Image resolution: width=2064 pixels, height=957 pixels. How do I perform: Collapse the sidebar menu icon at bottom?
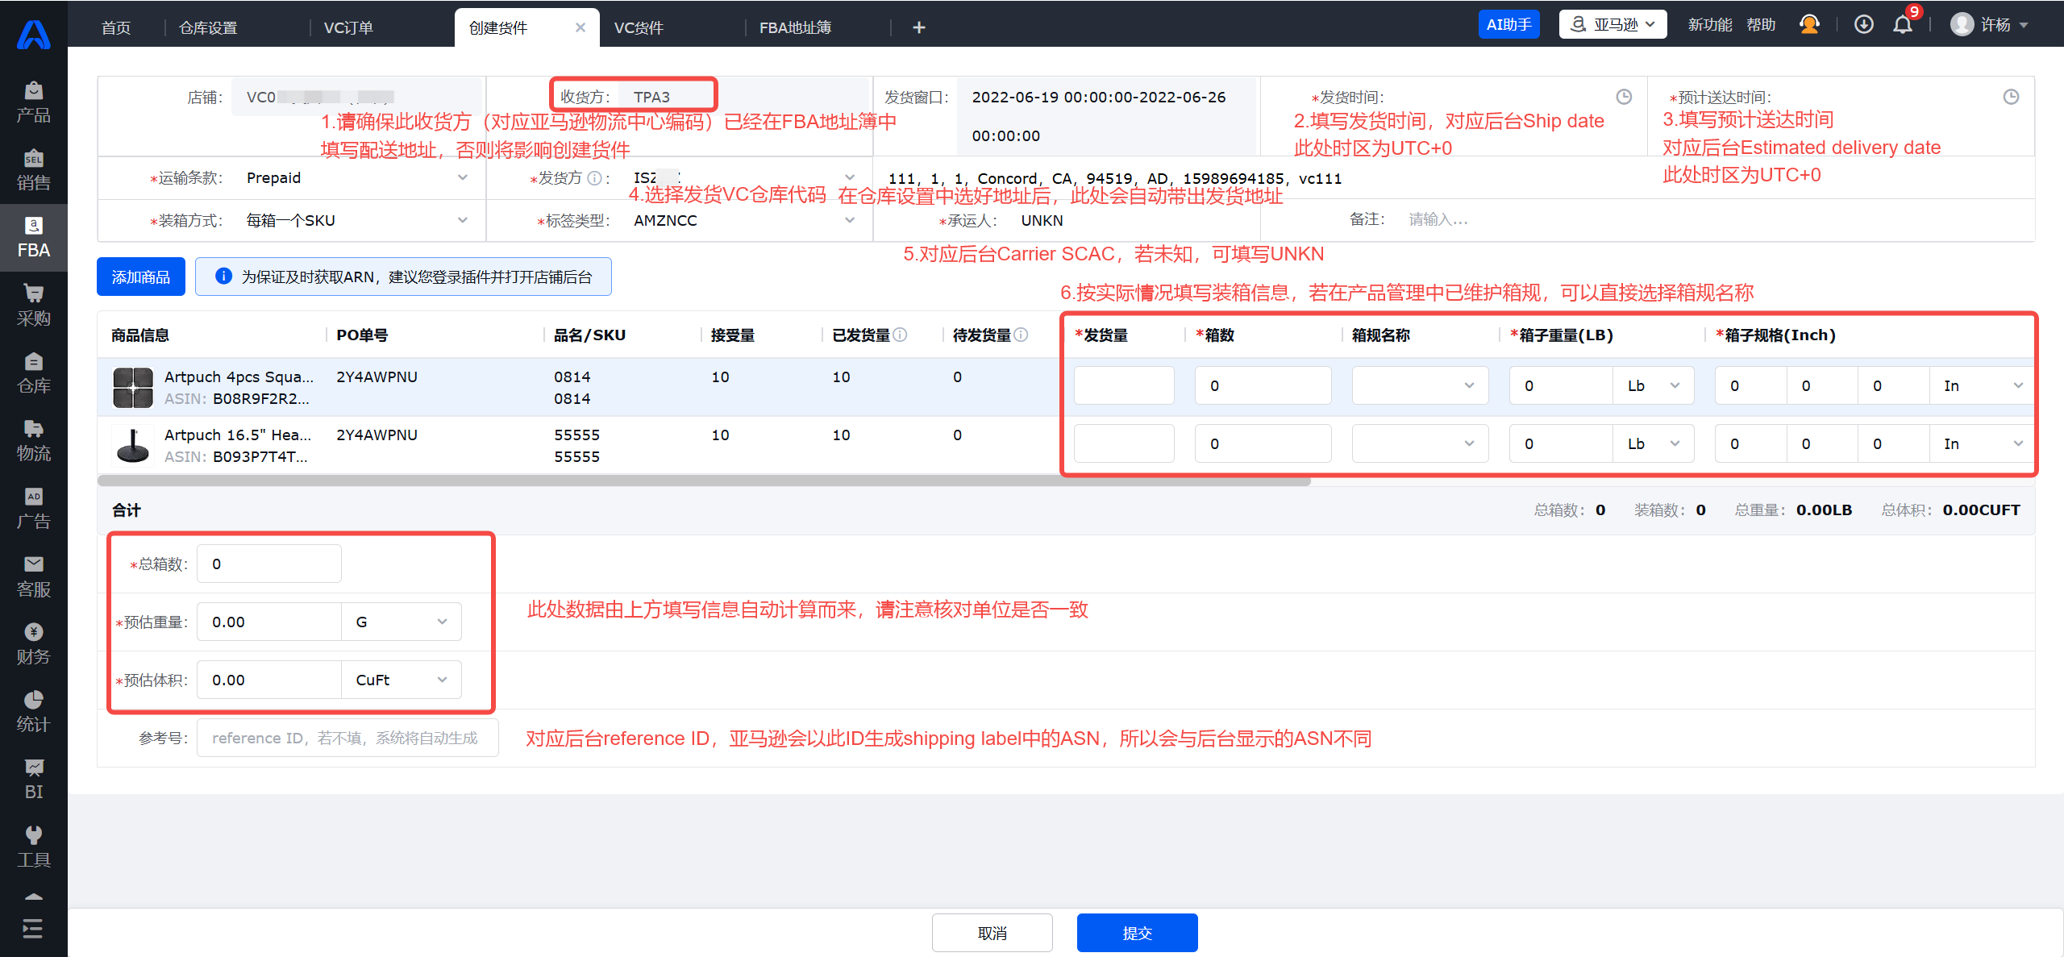pyautogui.click(x=33, y=929)
